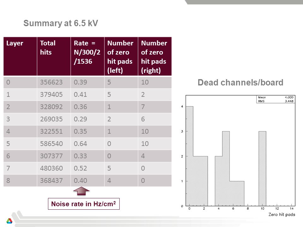Screen dimensions: 303x227
Task: Click Layer column cell for row 0
Action: click(x=20, y=82)
